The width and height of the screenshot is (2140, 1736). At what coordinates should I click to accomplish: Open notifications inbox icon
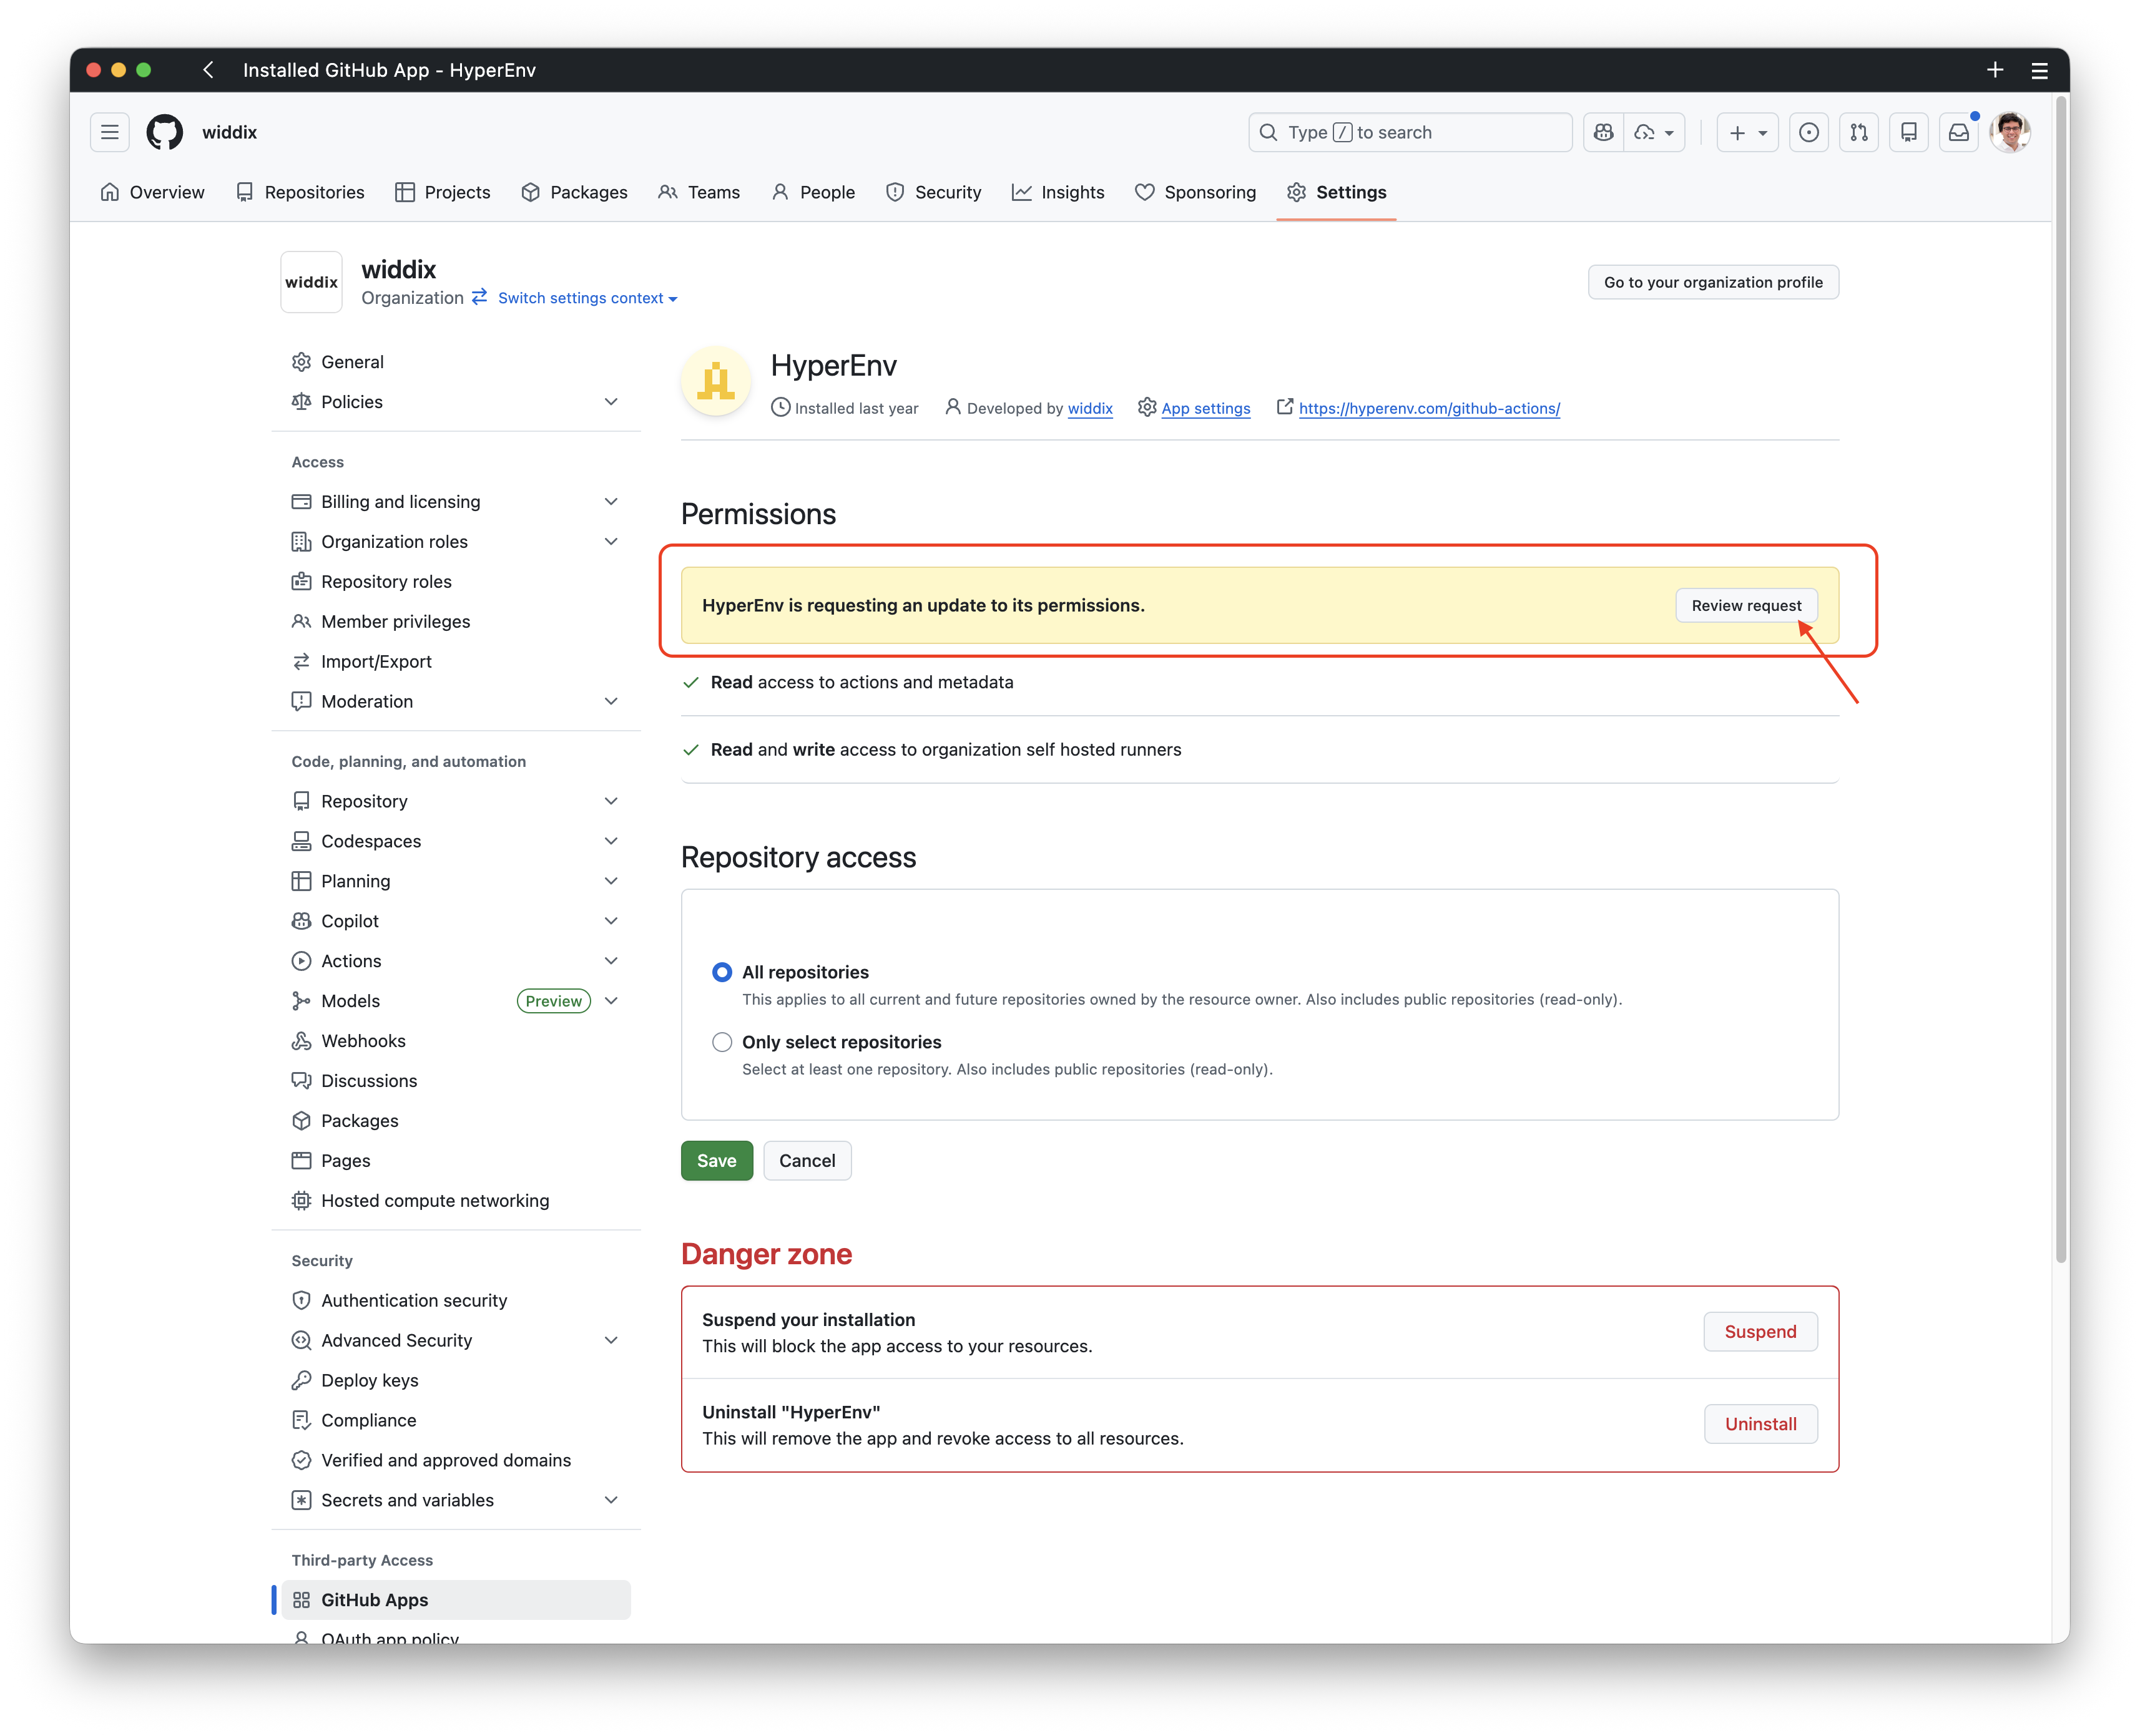pyautogui.click(x=1959, y=132)
